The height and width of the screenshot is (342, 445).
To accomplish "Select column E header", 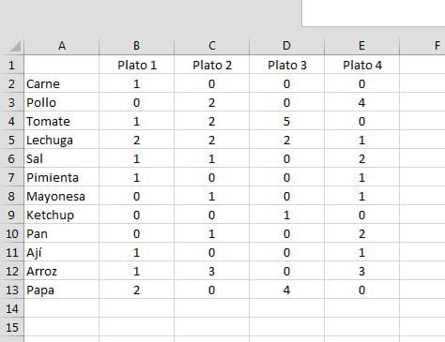I will tap(361, 46).
